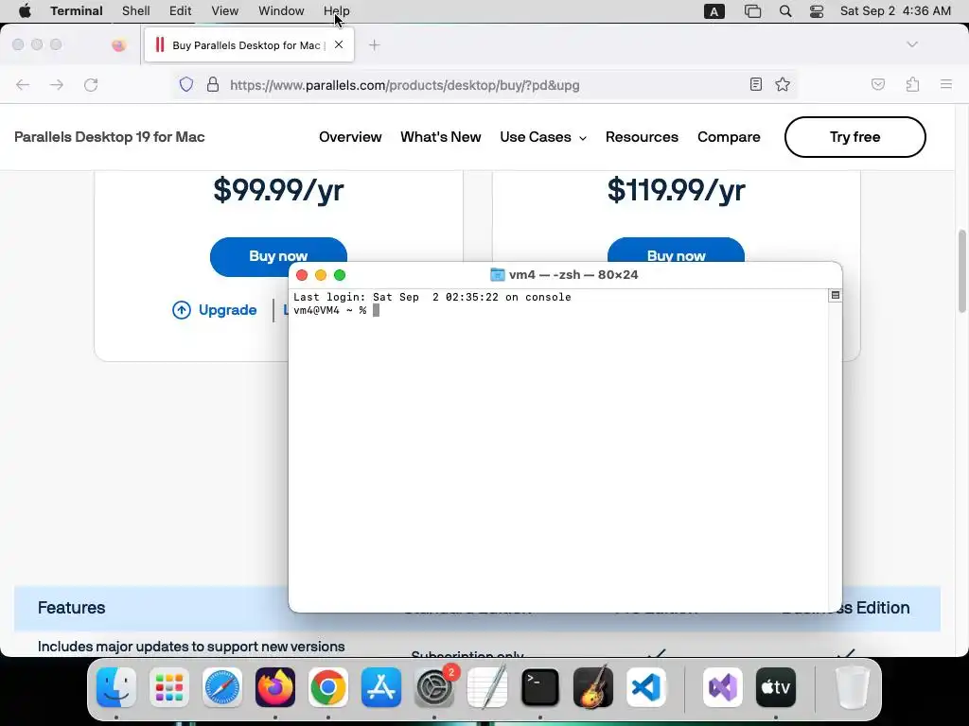Open the Apple menu

click(25, 11)
